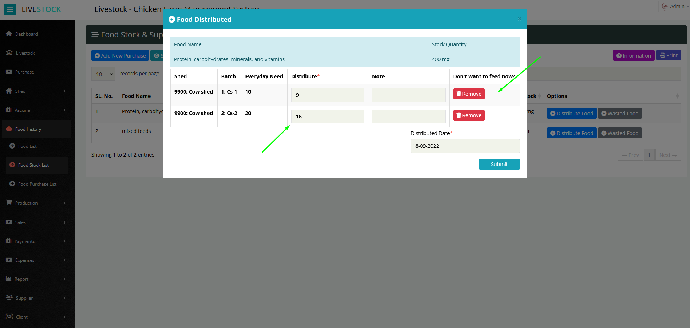Image resolution: width=690 pixels, height=328 pixels.
Task: Click the Production cart icon in sidebar
Action: click(9, 203)
